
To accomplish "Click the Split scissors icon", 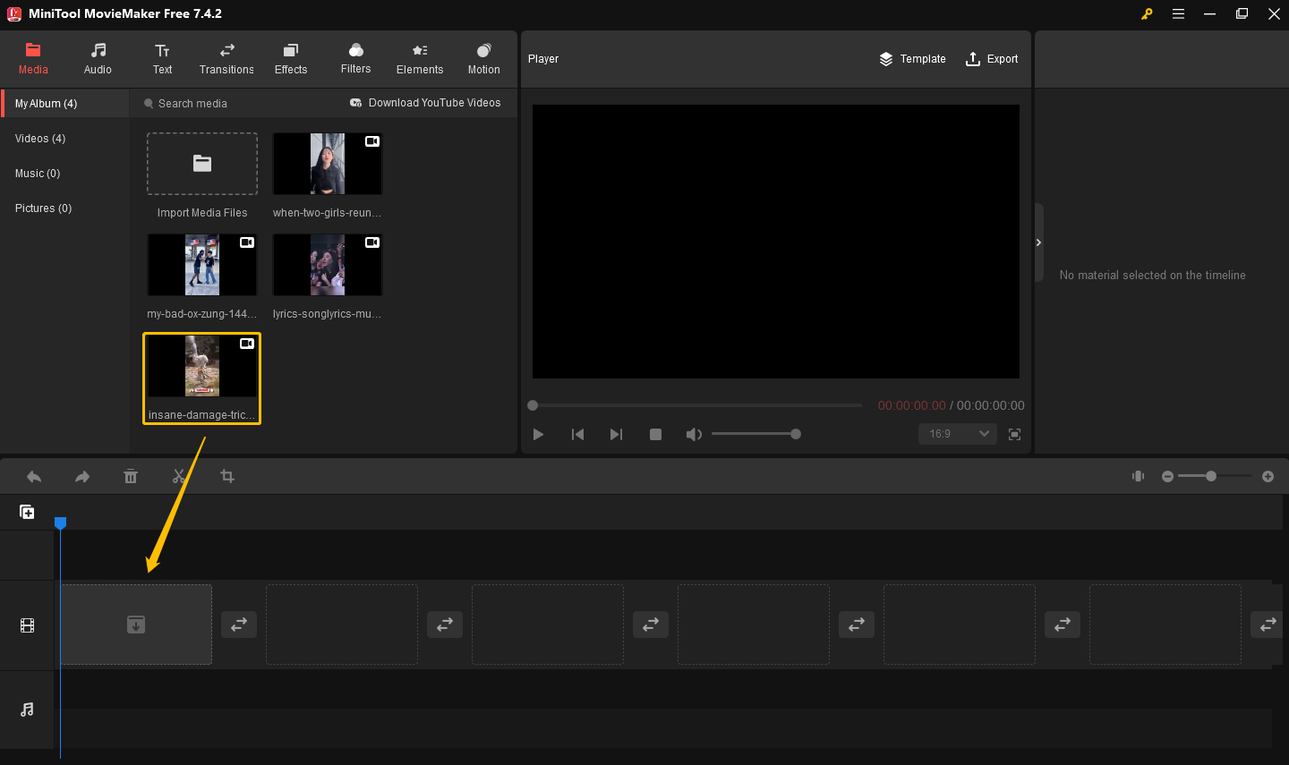I will [179, 477].
